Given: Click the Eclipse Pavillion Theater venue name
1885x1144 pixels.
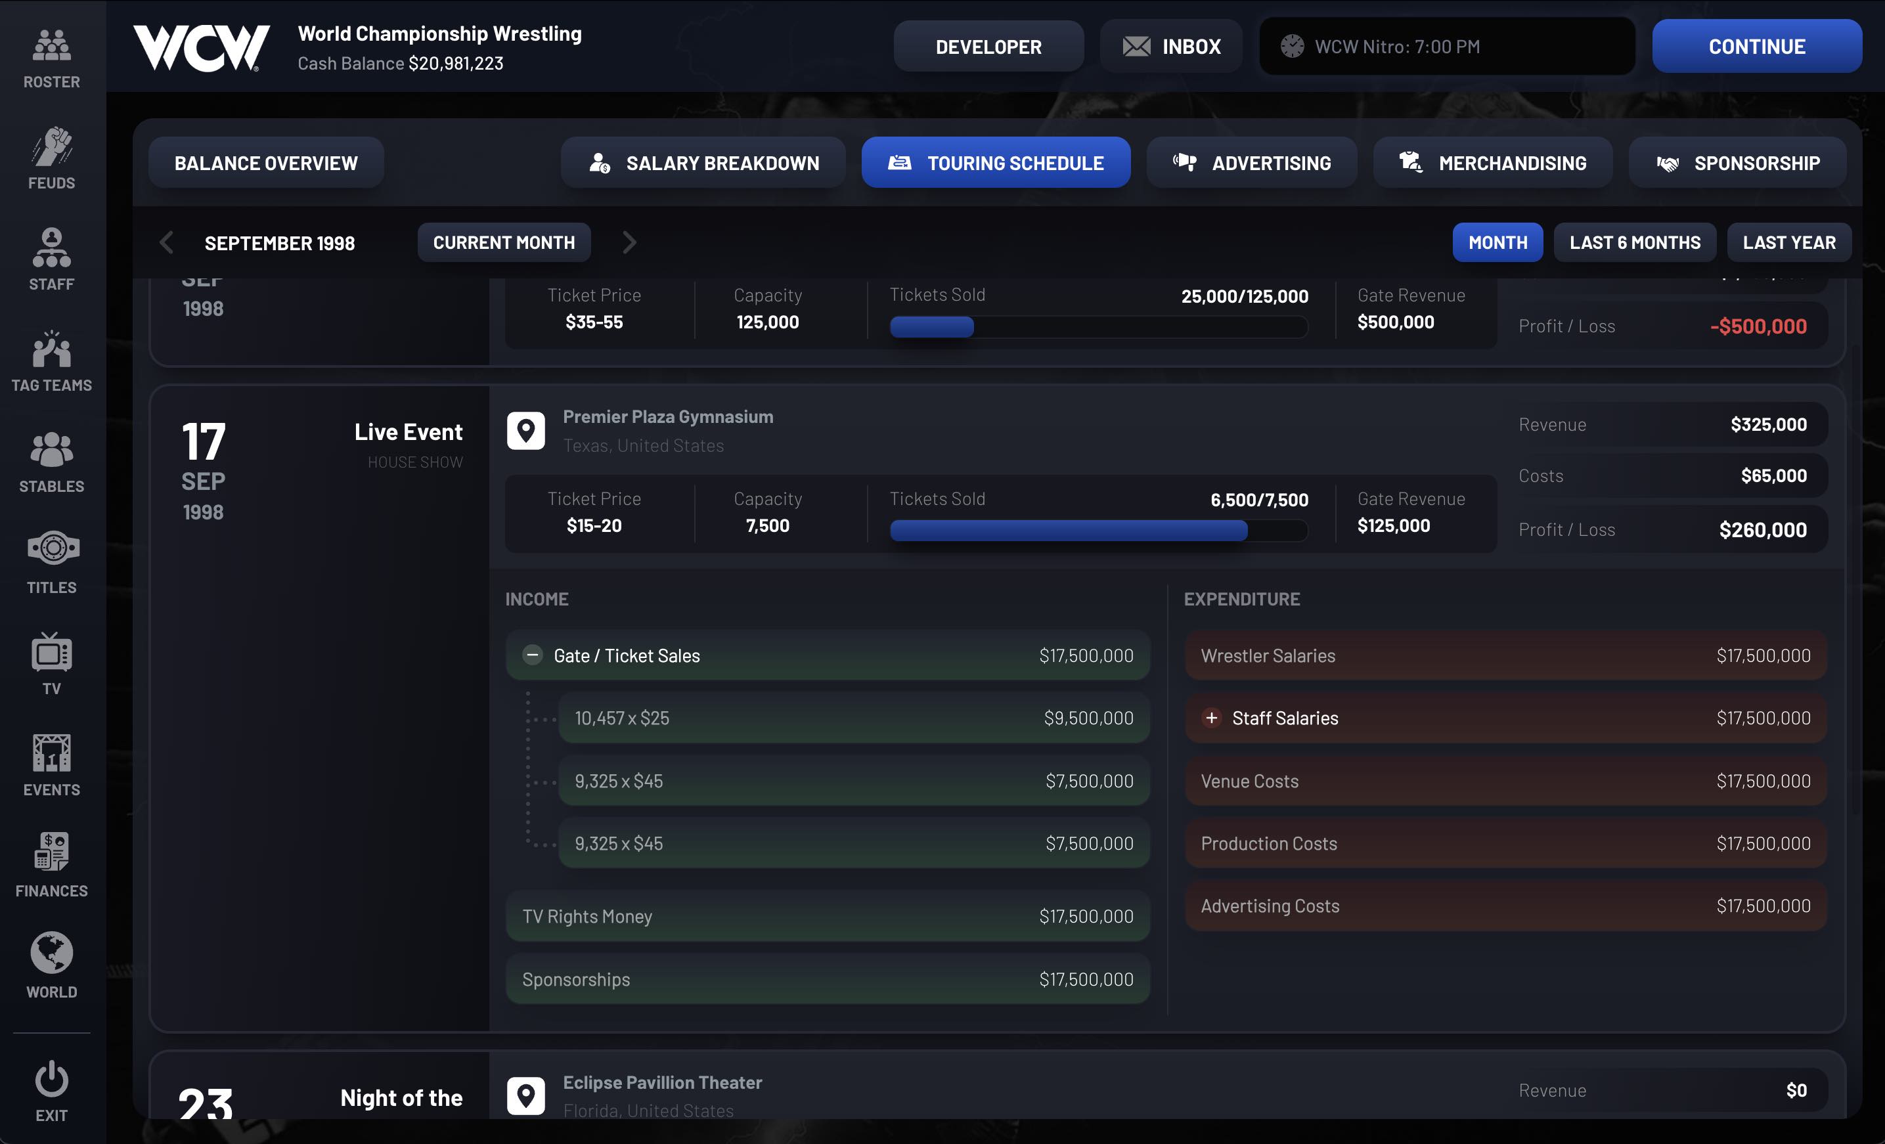Looking at the screenshot, I should (x=663, y=1082).
